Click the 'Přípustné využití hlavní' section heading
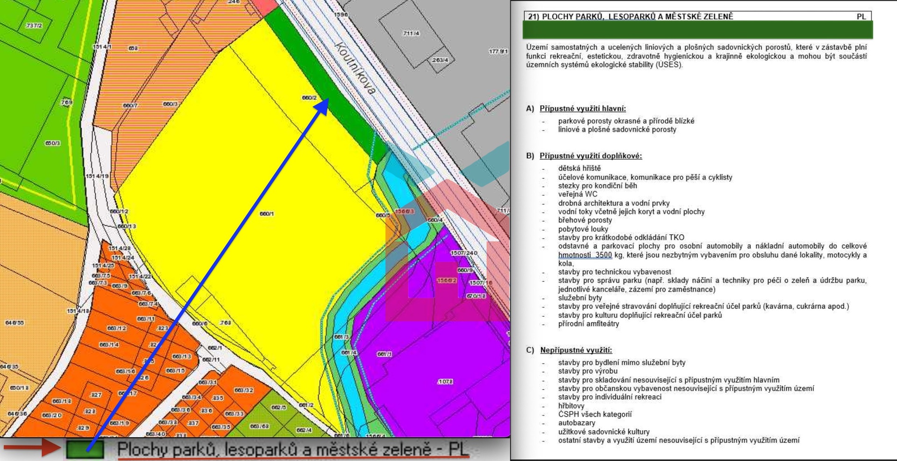The height and width of the screenshot is (461, 897). [583, 109]
